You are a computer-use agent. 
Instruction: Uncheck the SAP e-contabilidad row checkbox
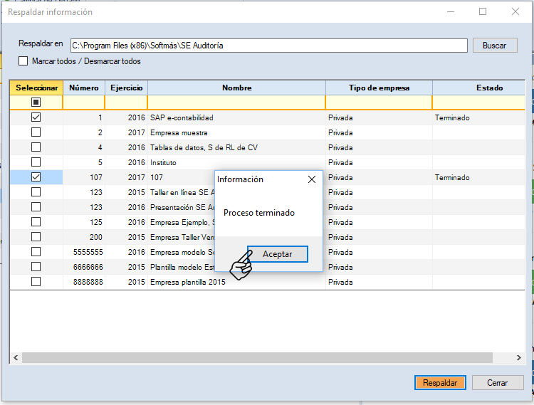[x=36, y=117]
